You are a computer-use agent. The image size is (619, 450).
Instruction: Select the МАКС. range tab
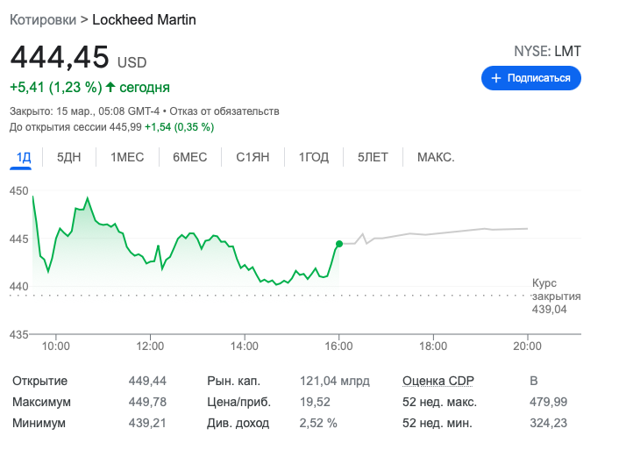436,157
